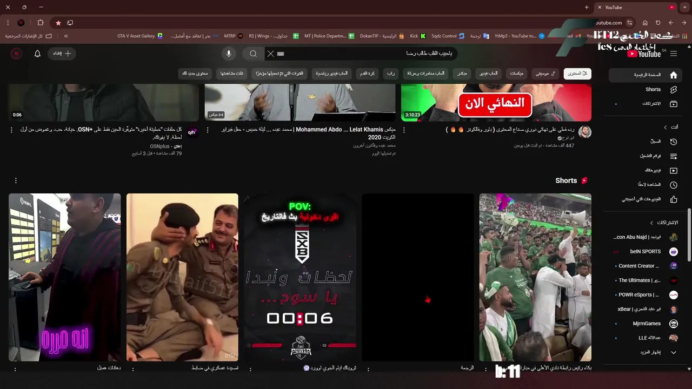Open the OSNplus channel link
The width and height of the screenshot is (692, 389).
click(x=159, y=146)
